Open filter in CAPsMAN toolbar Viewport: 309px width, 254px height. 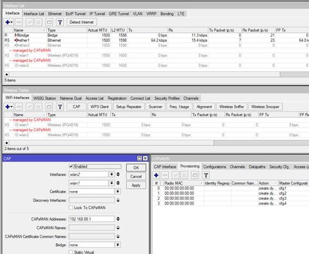[206, 175]
